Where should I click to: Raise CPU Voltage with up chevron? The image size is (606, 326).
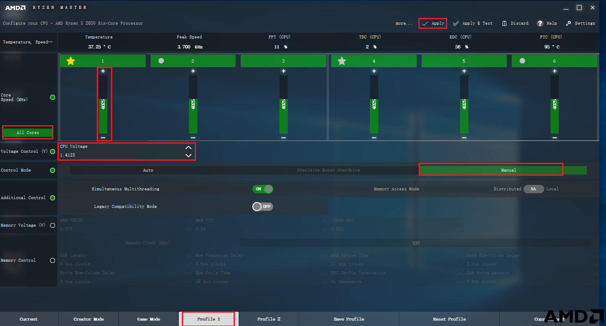(189, 147)
